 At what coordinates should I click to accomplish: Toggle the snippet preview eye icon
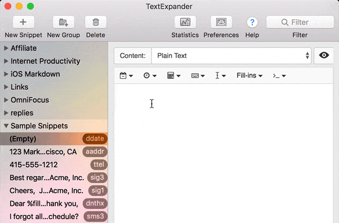click(324, 56)
